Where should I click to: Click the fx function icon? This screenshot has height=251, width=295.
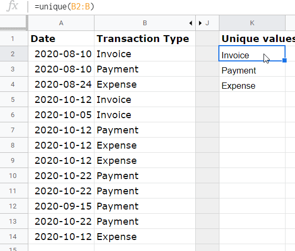coord(13,6)
